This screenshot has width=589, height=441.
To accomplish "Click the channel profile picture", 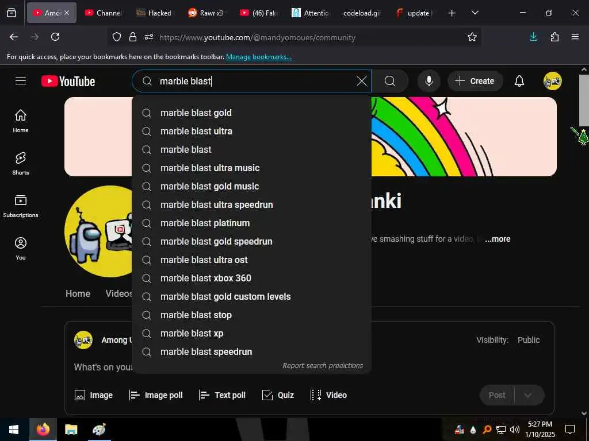I will (x=98, y=231).
